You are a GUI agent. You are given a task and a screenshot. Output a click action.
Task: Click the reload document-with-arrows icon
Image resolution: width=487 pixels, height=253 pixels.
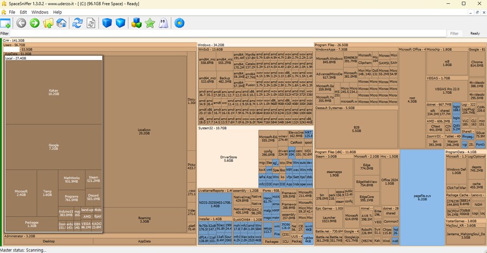click(91, 23)
